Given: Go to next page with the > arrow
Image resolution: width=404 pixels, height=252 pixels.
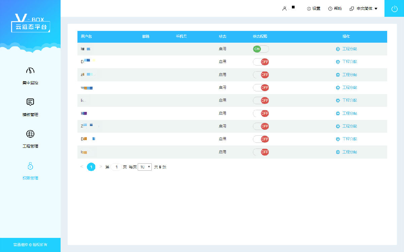Looking at the screenshot, I should [101, 167].
